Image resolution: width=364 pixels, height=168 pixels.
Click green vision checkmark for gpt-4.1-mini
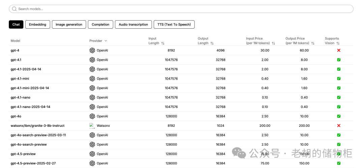pyautogui.click(x=339, y=79)
